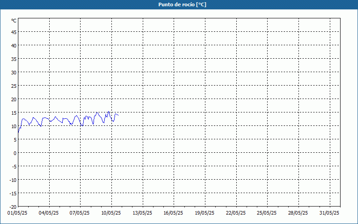The image size is (358, 224).
Task: Click the y-axis label 35
Action: click(x=14, y=59)
